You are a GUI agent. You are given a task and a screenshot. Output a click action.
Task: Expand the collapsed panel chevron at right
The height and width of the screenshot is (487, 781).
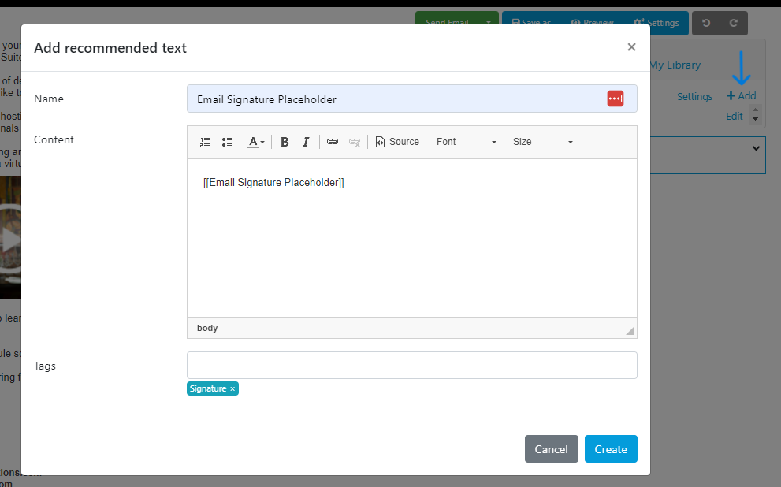[756, 148]
